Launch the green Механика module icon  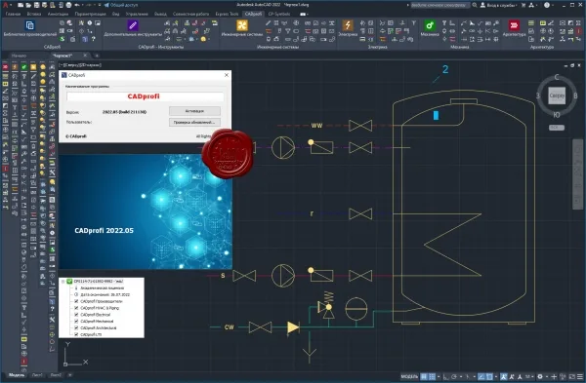pyautogui.click(x=430, y=25)
